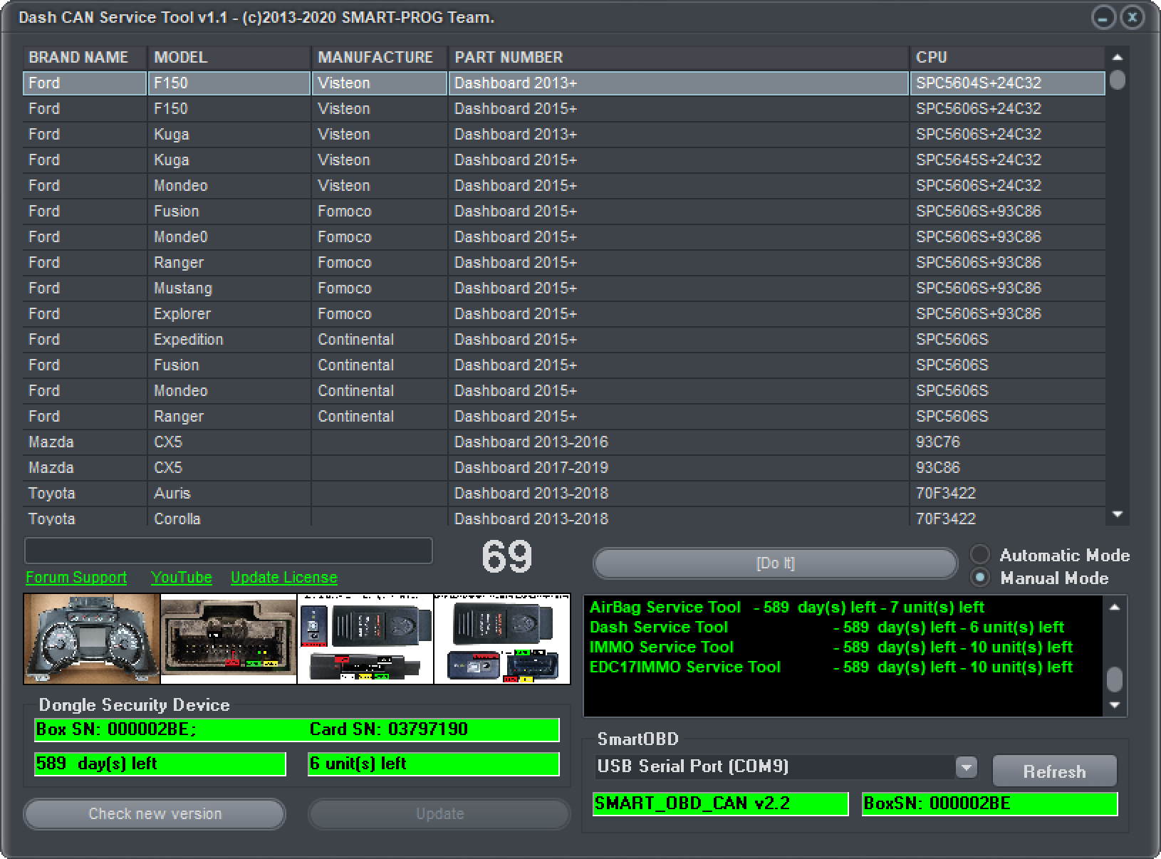This screenshot has height=859, width=1161.
Task: Click the OBD adapter device thumbnail
Action: (365, 638)
